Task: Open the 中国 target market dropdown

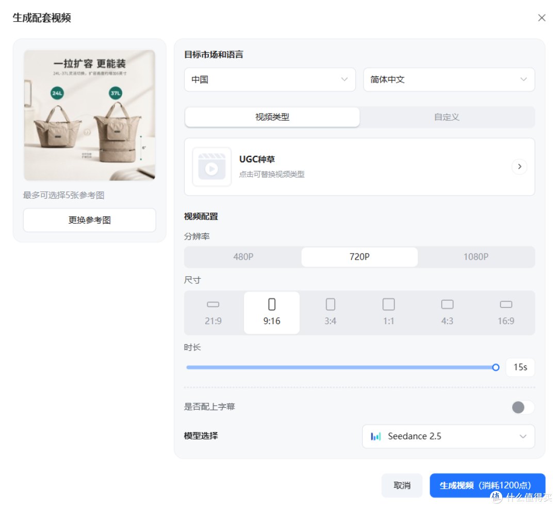Action: point(270,79)
